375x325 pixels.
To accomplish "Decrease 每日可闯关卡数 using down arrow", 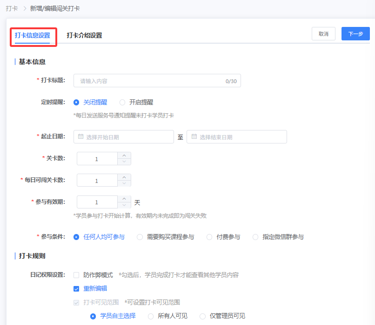I will point(124,184).
